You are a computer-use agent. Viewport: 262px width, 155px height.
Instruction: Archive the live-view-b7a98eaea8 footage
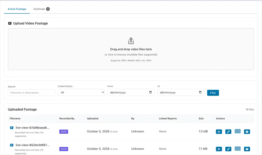pos(247,132)
